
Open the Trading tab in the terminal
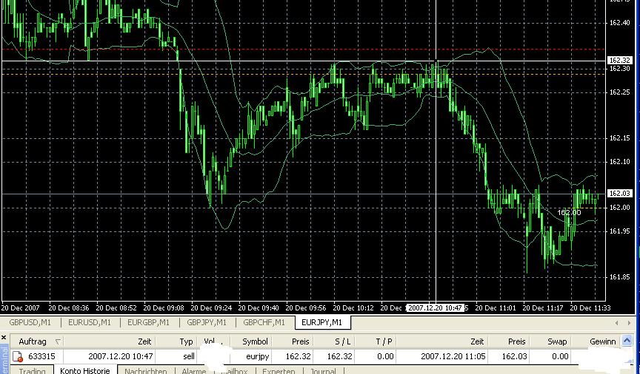point(33,371)
